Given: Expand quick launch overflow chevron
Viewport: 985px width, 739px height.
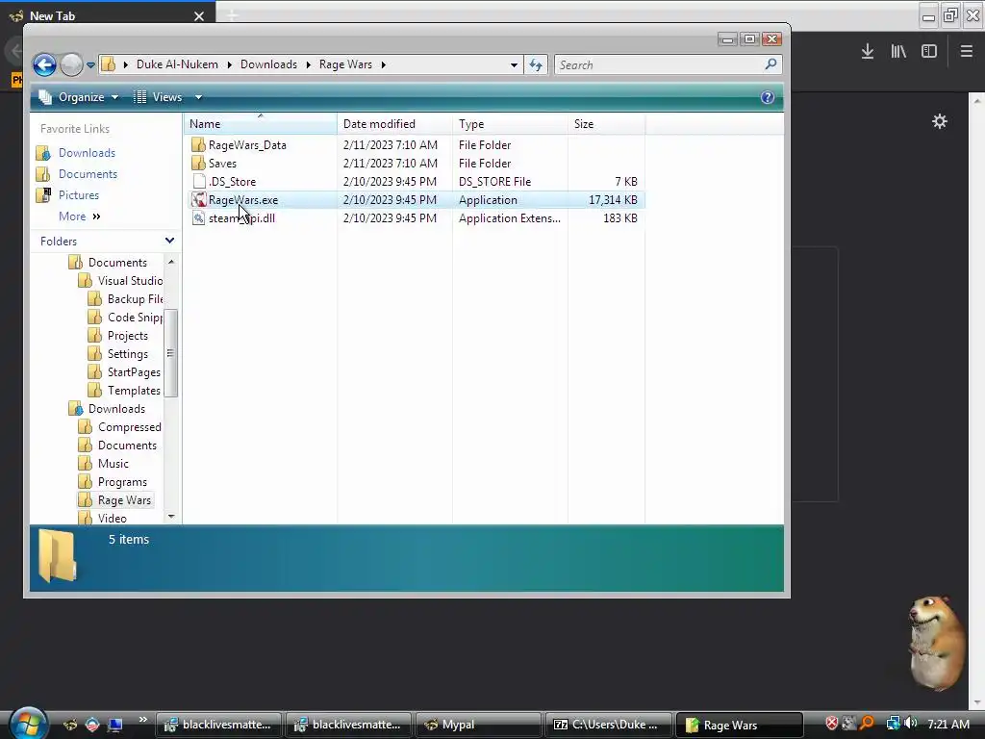Looking at the screenshot, I should click(142, 720).
